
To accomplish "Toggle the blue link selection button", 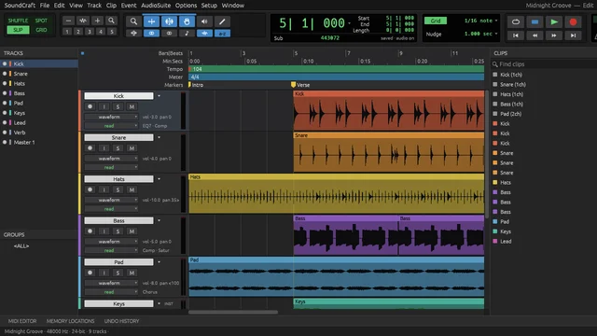I will pyautogui.click(x=151, y=34).
